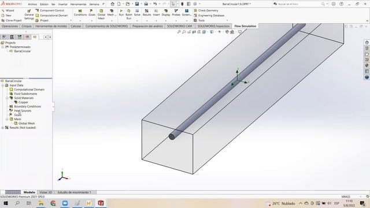Click Zoom to fit in view toolbar
This screenshot has height=208, width=370.
point(179,32)
